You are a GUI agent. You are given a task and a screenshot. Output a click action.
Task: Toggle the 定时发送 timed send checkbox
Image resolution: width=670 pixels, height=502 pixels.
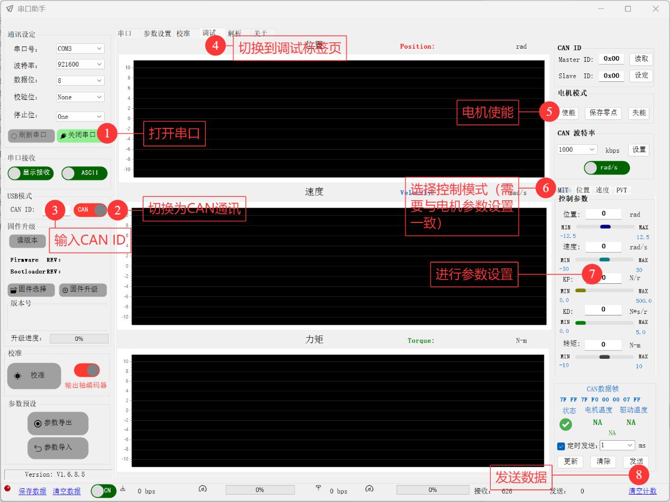point(562,445)
